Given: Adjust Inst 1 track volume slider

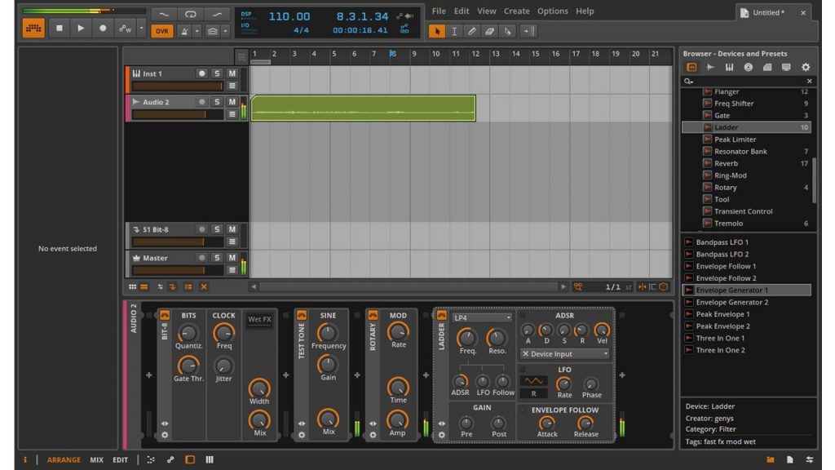Looking at the screenshot, I should [x=177, y=86].
